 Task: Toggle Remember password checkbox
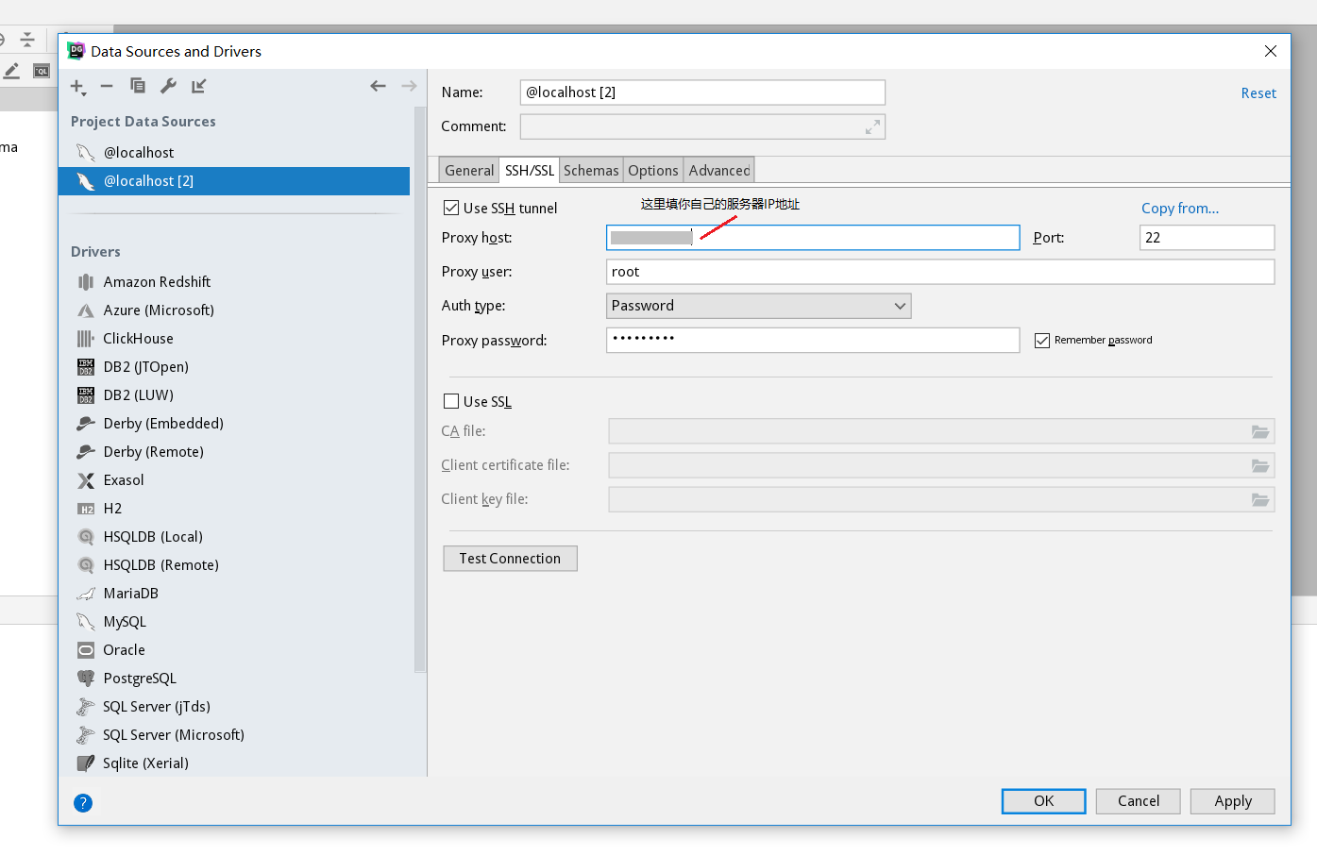(x=1042, y=341)
